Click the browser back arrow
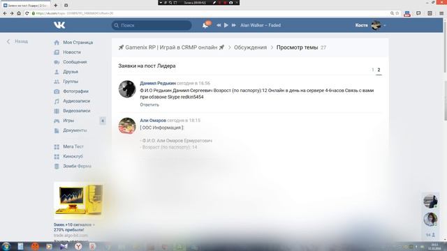 click(5, 13)
